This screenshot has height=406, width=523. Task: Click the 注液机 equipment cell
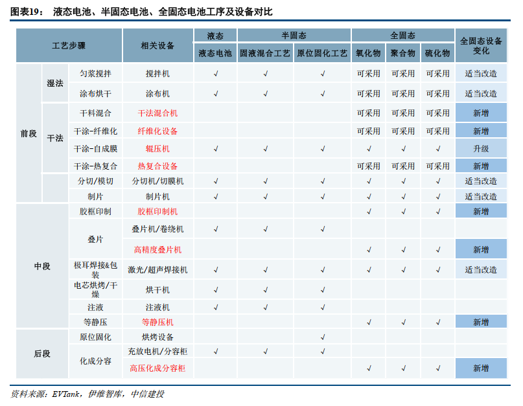click(x=157, y=307)
